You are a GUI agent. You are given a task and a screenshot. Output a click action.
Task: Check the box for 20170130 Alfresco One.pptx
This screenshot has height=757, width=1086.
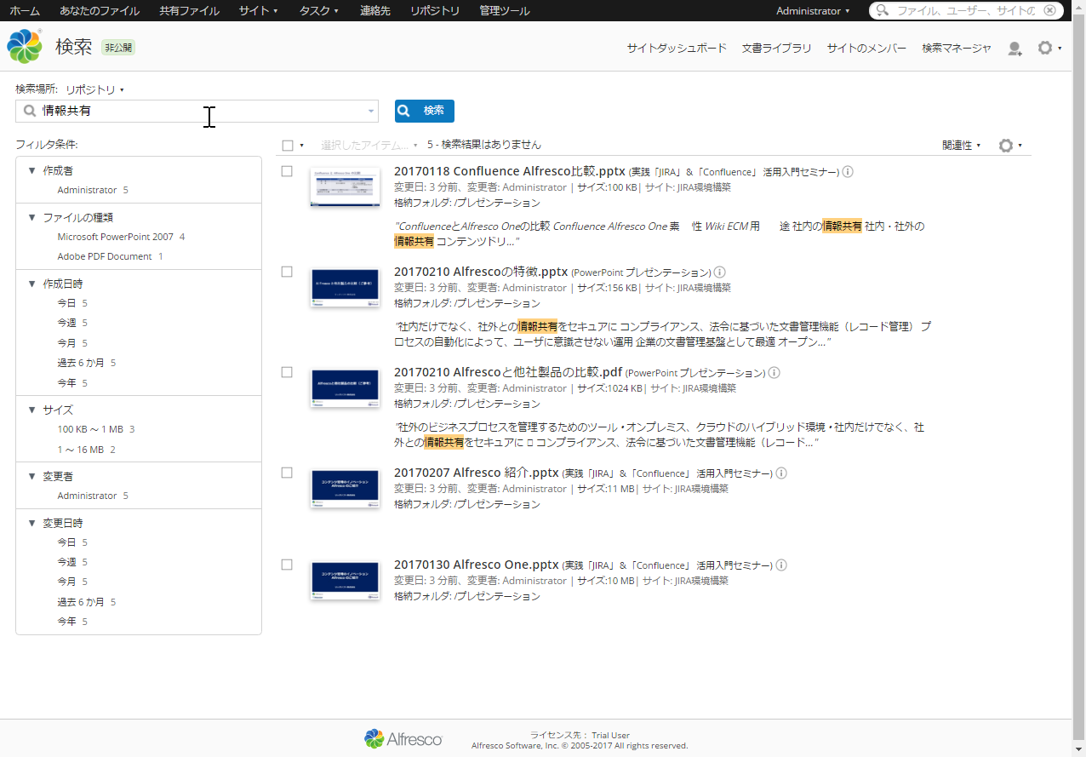click(287, 565)
